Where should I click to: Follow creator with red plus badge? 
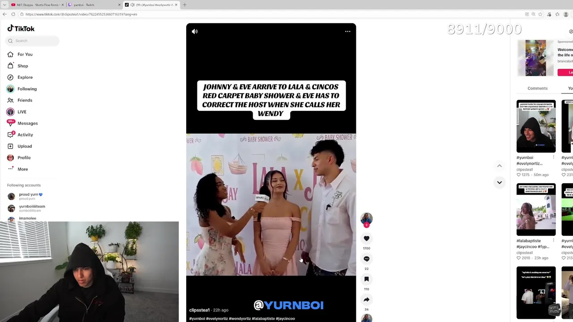[367, 225]
